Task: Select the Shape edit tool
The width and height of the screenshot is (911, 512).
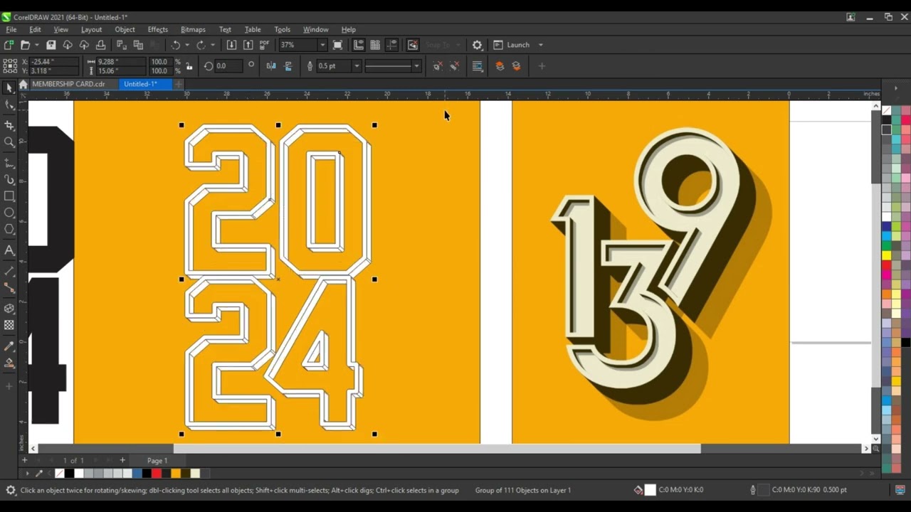Action: point(9,105)
